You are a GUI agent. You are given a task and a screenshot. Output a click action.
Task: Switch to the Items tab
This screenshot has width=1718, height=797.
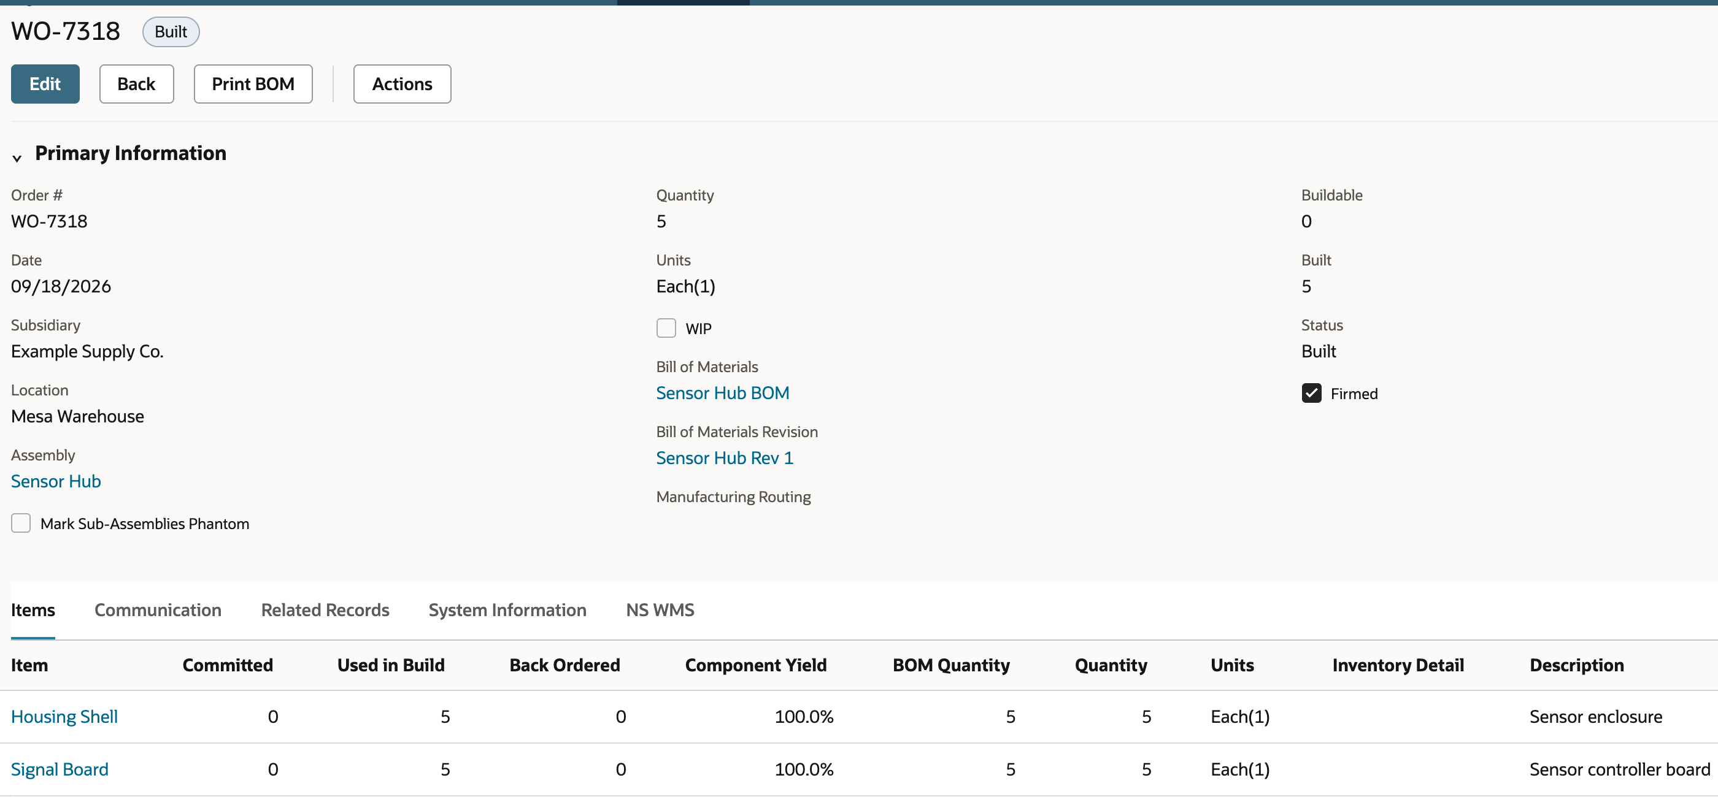tap(33, 610)
